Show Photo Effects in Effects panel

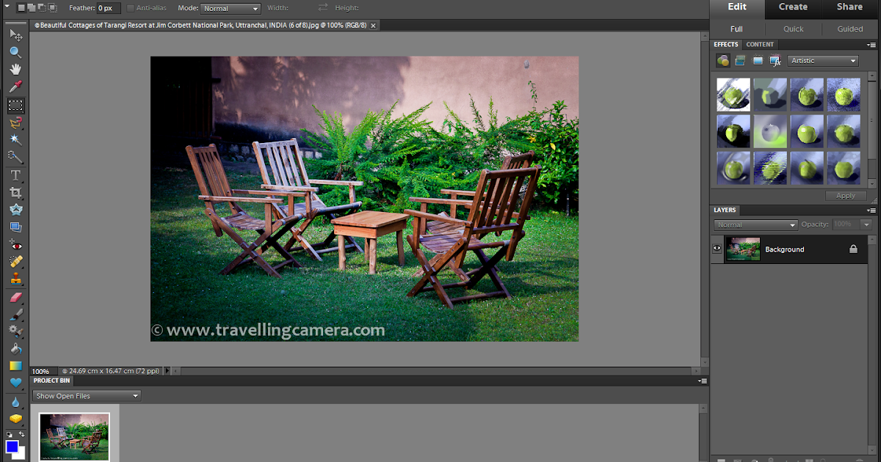coord(758,61)
